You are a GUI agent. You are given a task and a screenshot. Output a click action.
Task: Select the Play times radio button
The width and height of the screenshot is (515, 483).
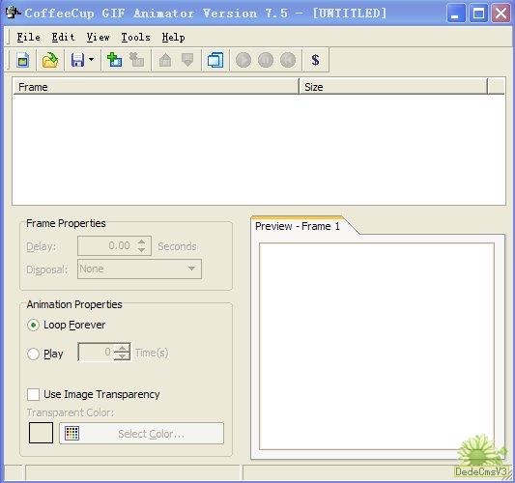pyautogui.click(x=33, y=354)
